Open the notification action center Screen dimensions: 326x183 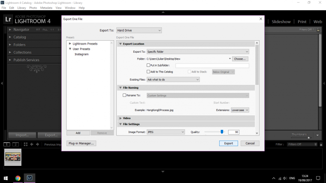(318, 178)
